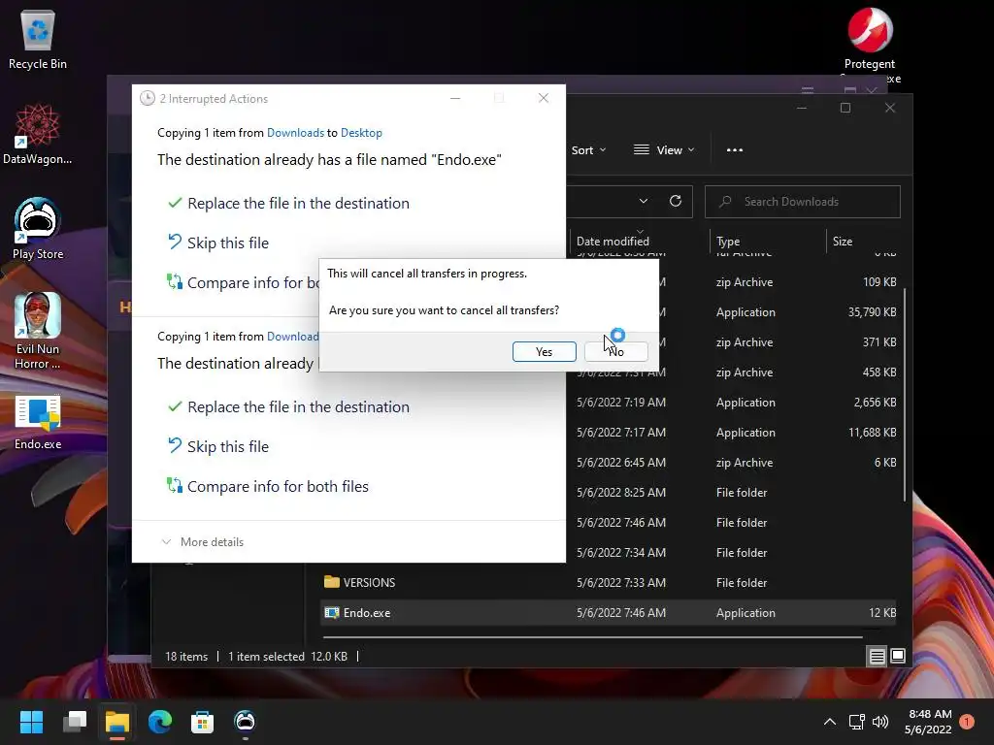Screen dimensions: 994x745
Task: Click the VERSIONS folder icon
Action: tap(332, 582)
